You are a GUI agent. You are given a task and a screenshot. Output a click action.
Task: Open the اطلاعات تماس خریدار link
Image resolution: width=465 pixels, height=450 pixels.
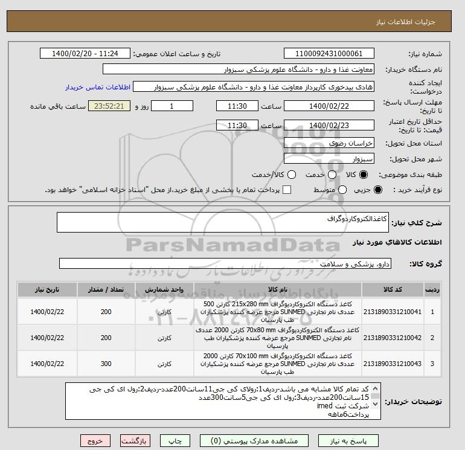coord(98,87)
